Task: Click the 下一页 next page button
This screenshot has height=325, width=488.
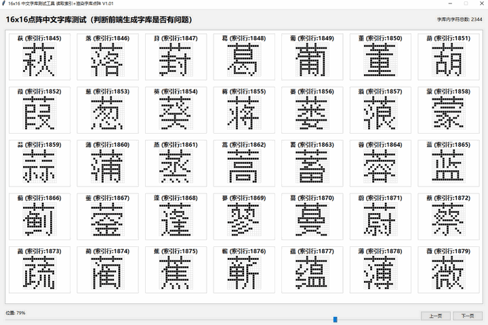Action: 468,316
